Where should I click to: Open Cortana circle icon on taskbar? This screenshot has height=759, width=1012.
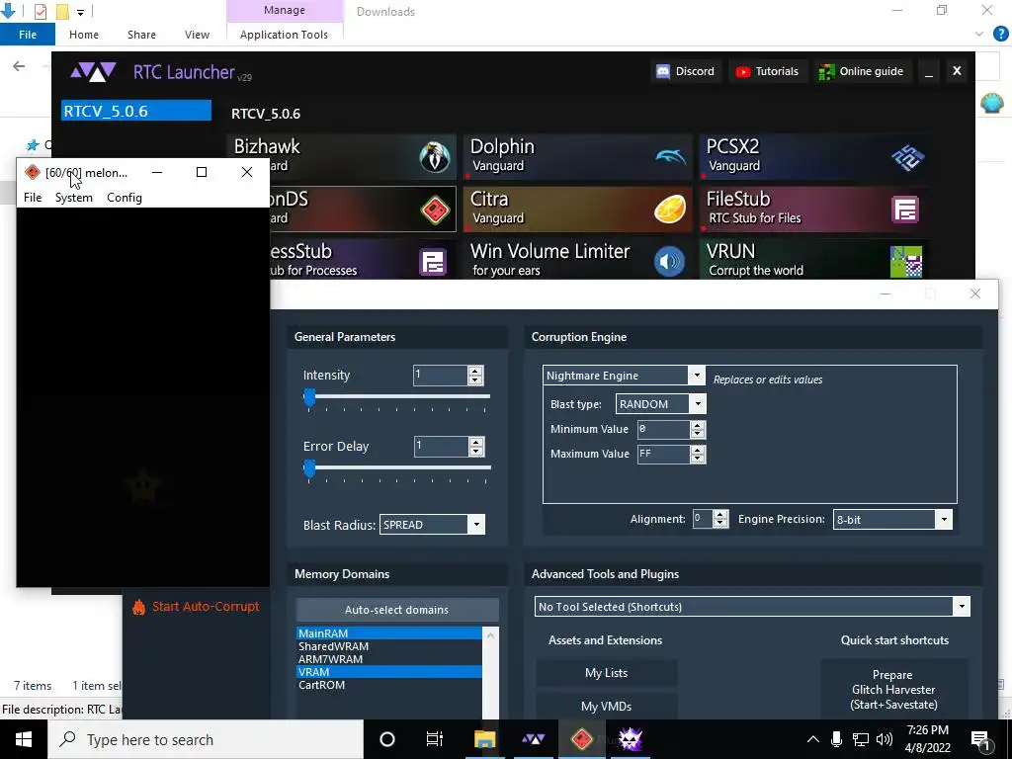coord(387,739)
